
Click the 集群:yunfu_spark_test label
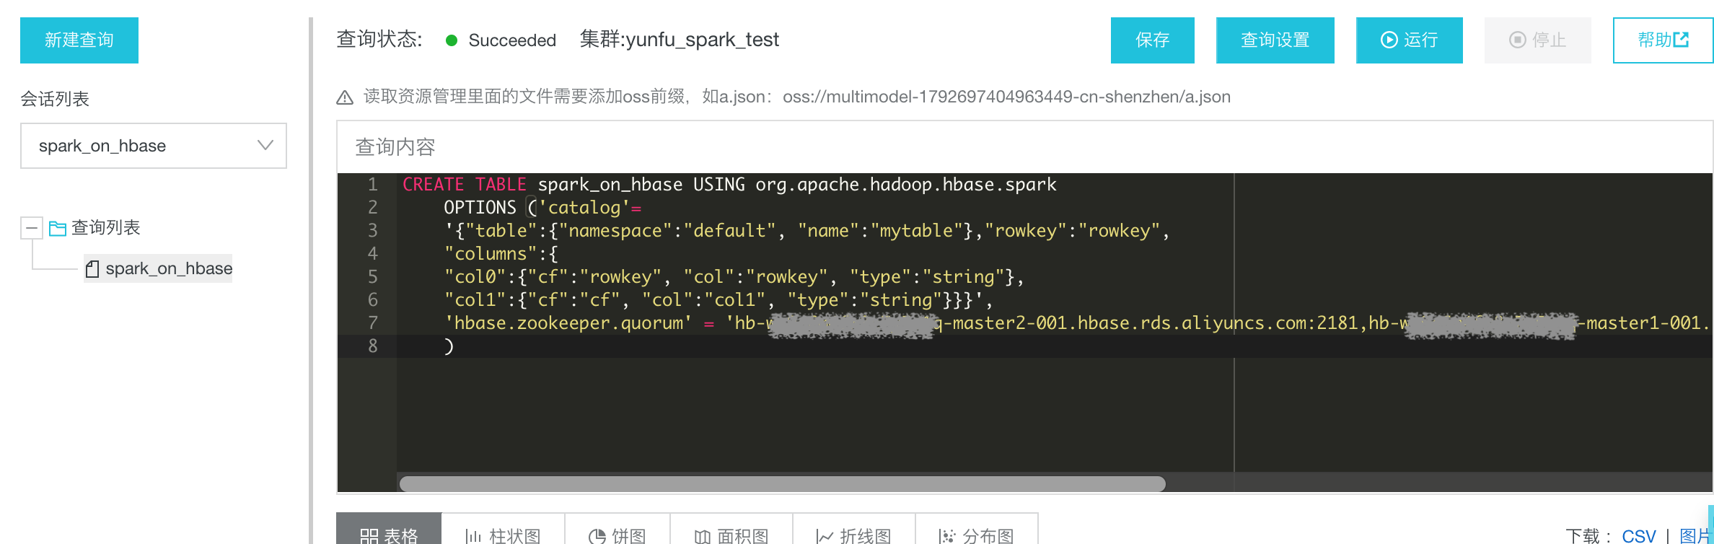tap(680, 40)
